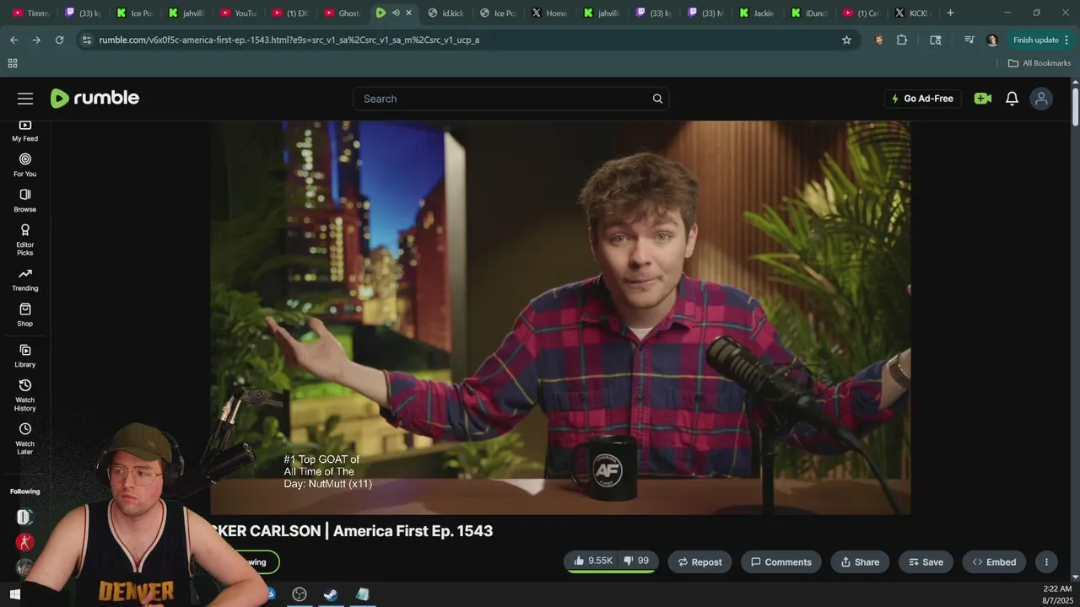Open Watch Later in sidebar

coord(24,438)
